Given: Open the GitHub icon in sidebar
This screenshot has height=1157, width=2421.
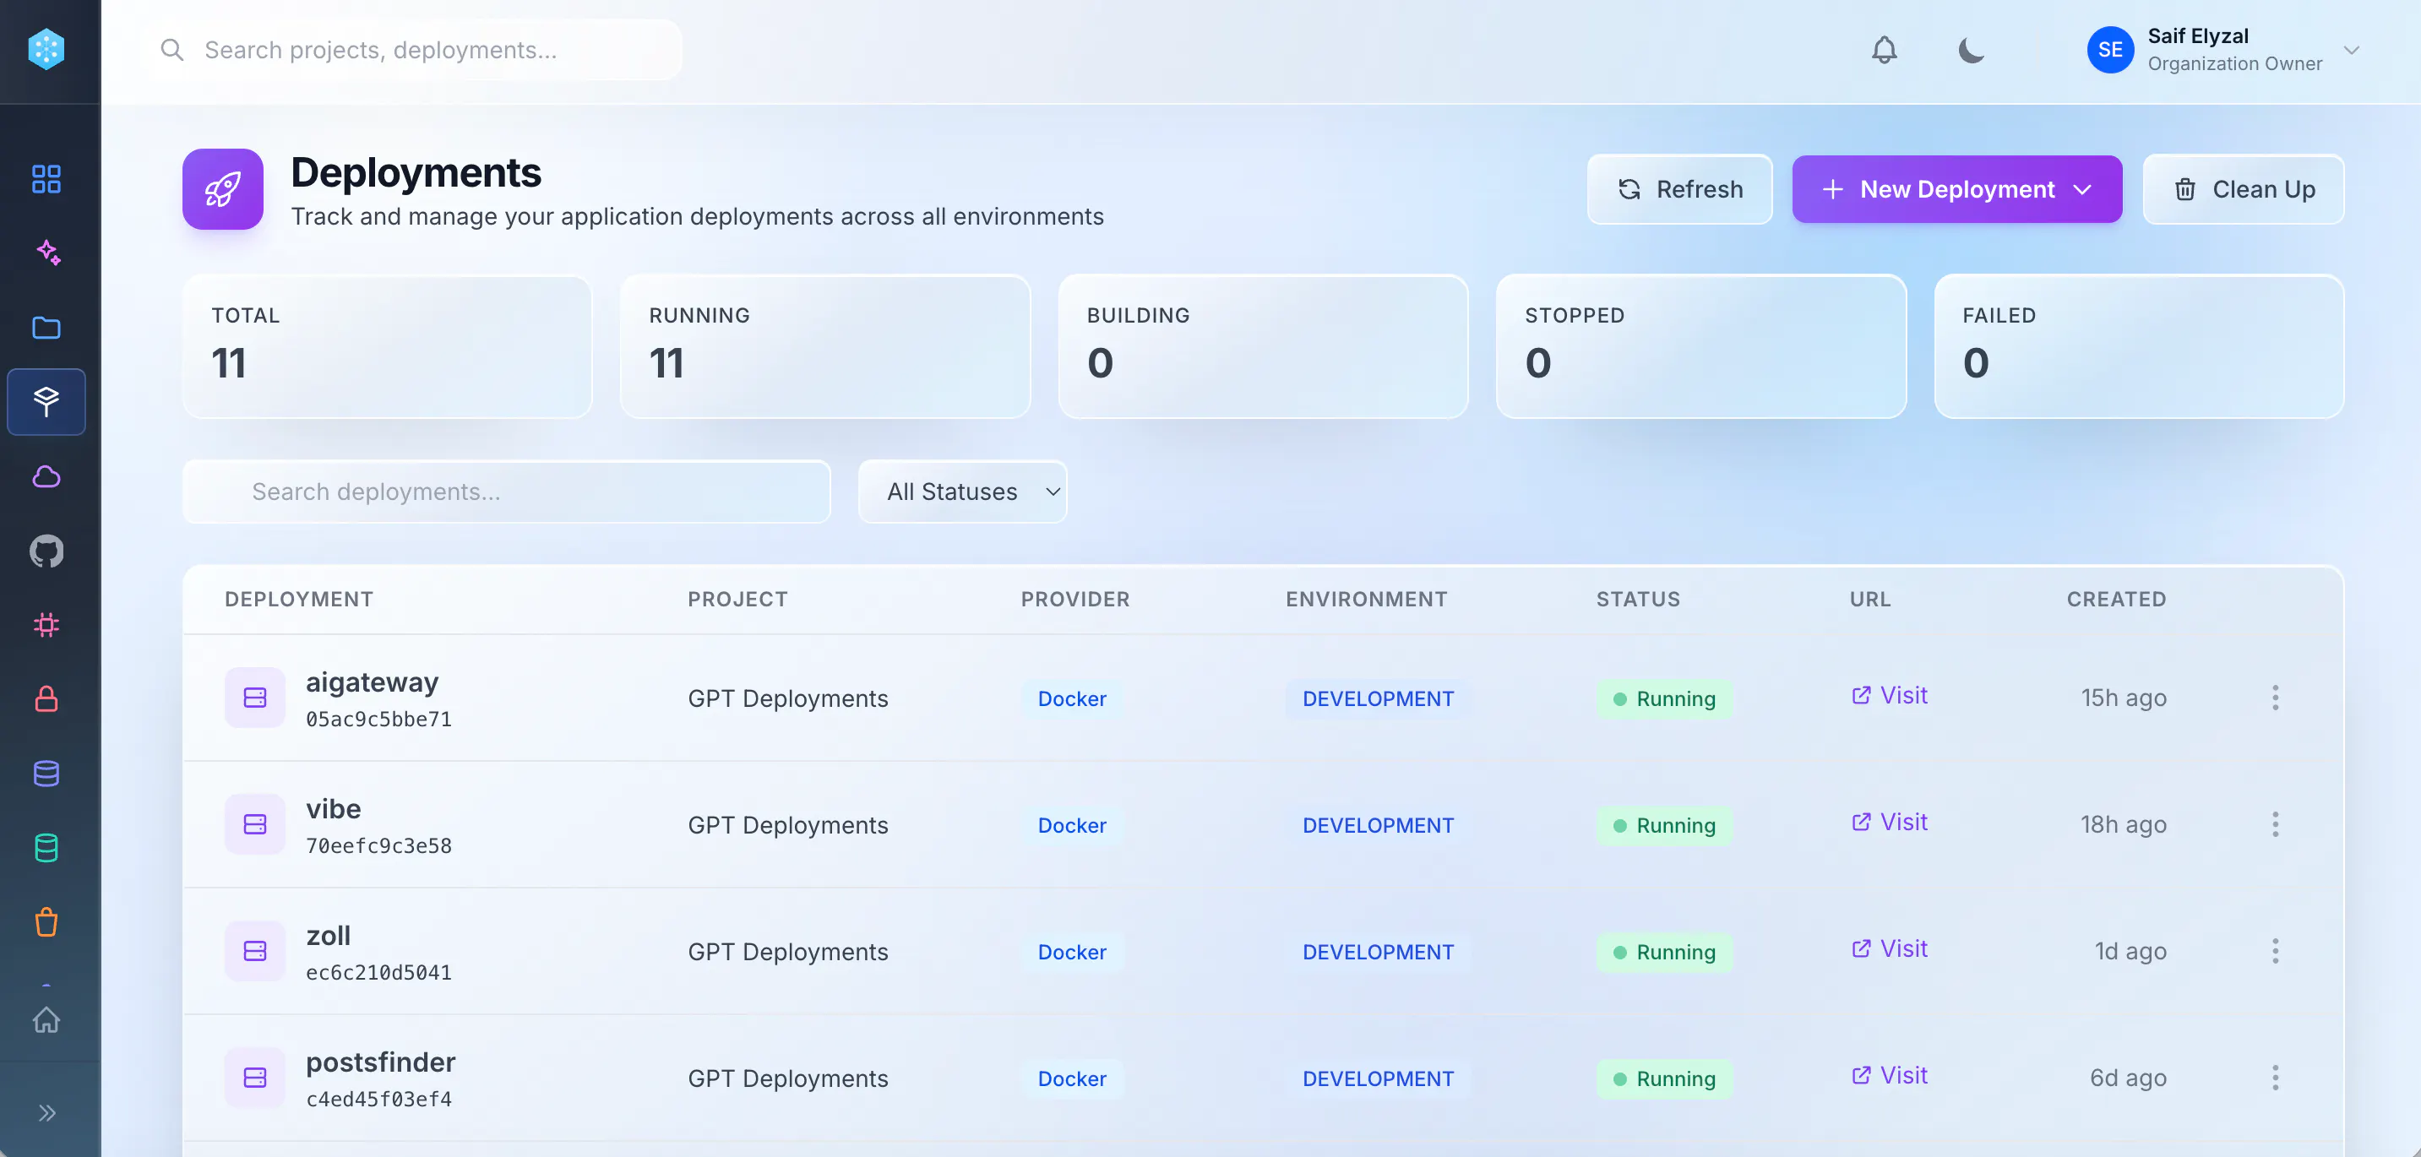Looking at the screenshot, I should [x=46, y=551].
